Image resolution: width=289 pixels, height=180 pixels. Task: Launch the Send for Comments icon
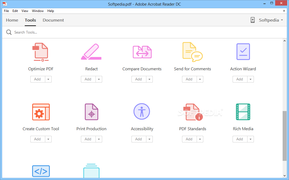[x=193, y=52]
